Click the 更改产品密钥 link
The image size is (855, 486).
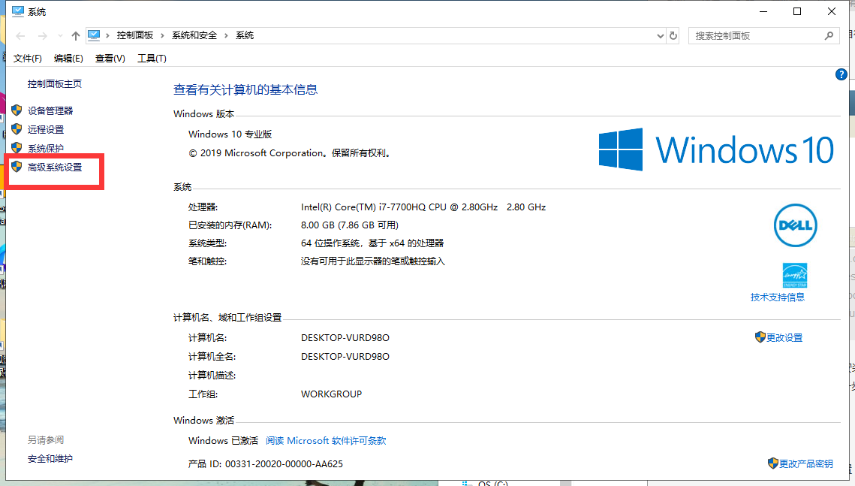807,463
